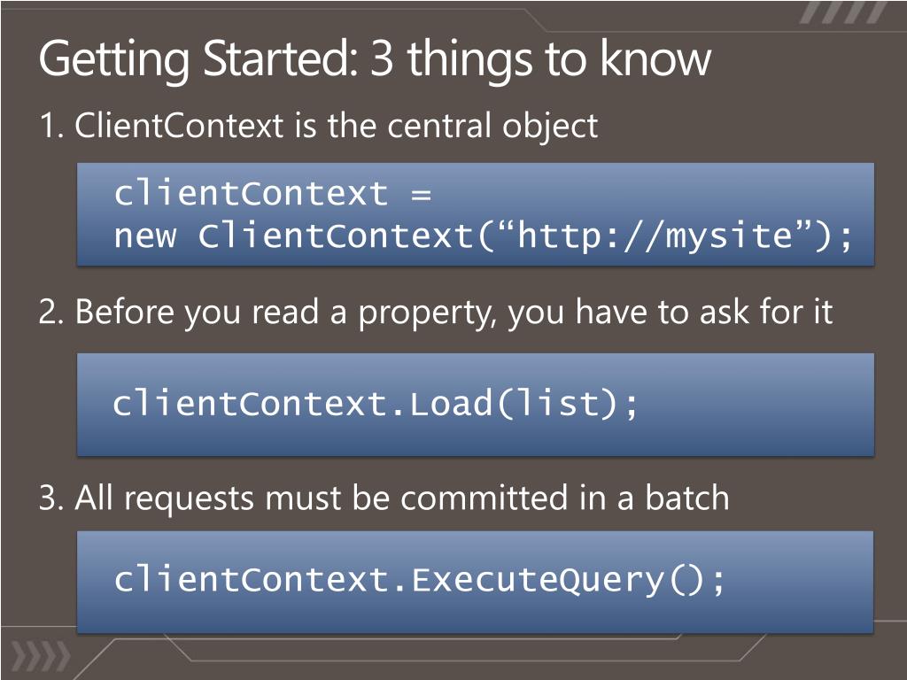907x680 pixels.
Task: Click the 'http://mysite' URL in the code
Action: click(655, 236)
